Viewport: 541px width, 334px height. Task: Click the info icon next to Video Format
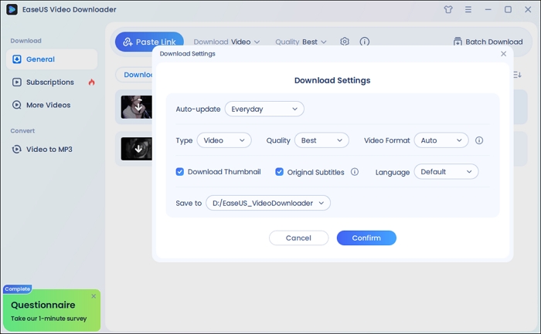click(479, 140)
